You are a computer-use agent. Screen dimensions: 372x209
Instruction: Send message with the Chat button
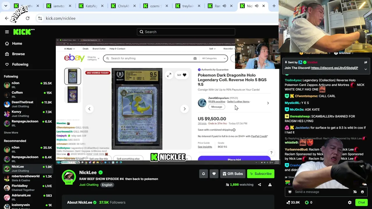point(361,203)
